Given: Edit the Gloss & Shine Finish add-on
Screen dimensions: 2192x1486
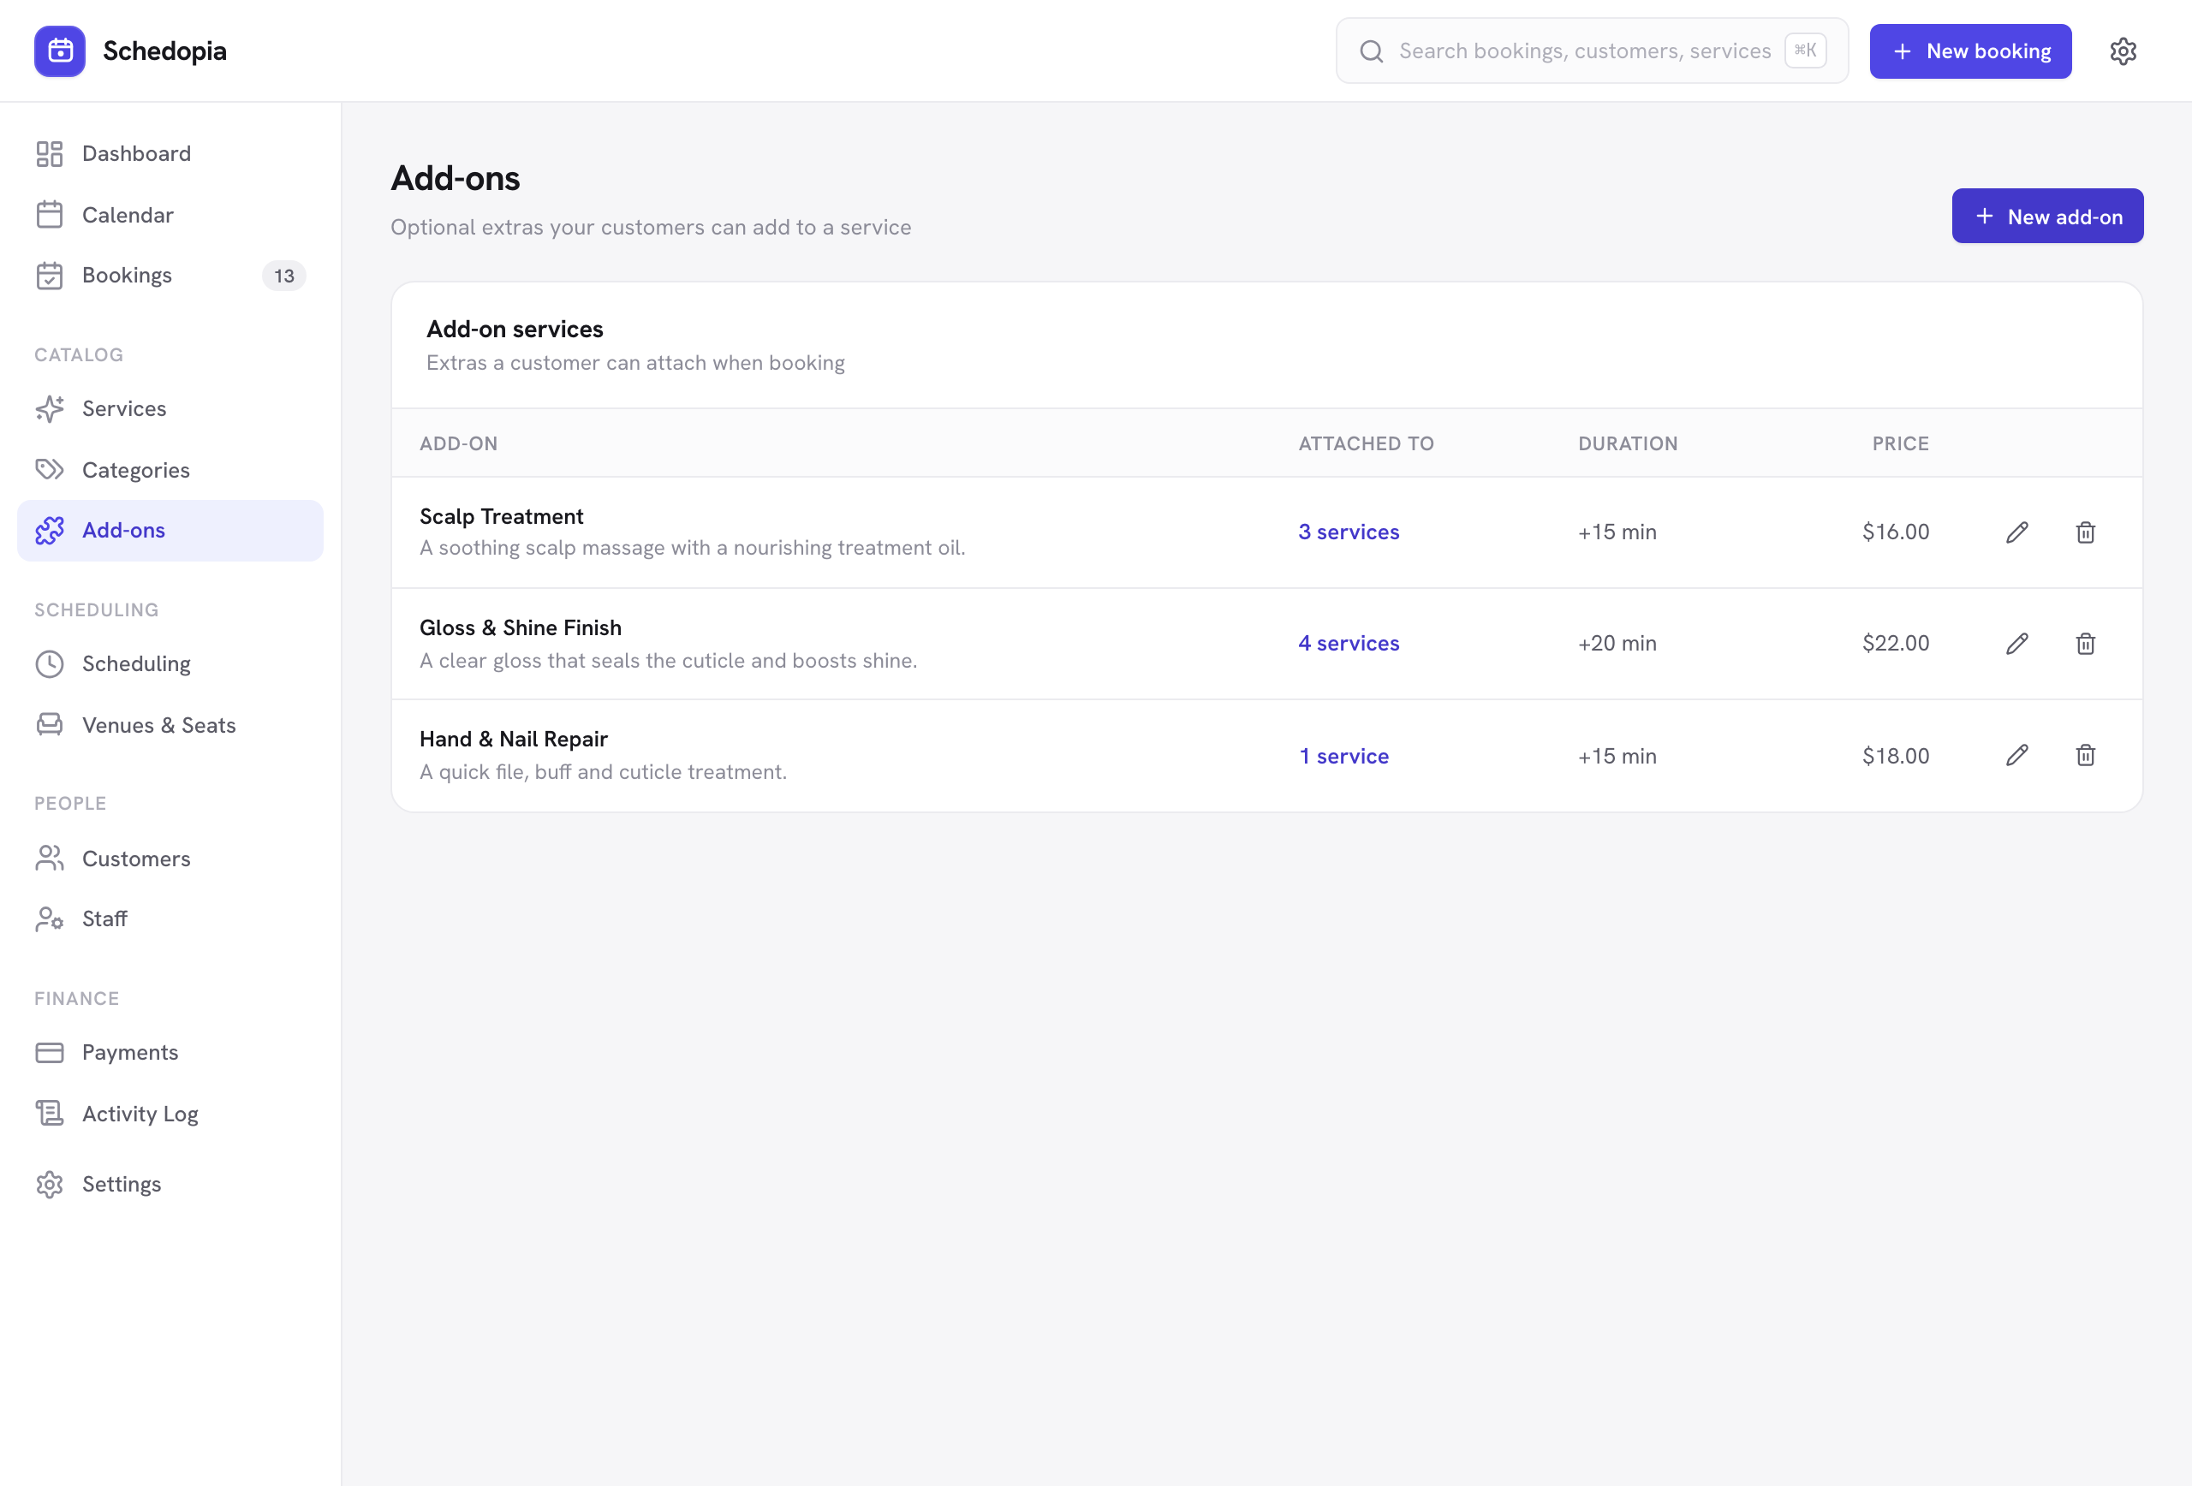Looking at the screenshot, I should pyautogui.click(x=2016, y=643).
